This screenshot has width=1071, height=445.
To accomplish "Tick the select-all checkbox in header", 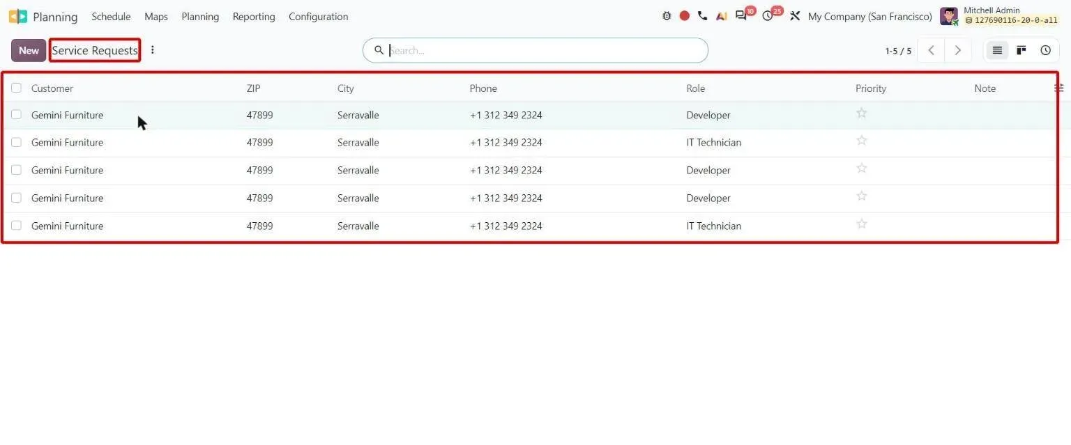I will pos(16,88).
